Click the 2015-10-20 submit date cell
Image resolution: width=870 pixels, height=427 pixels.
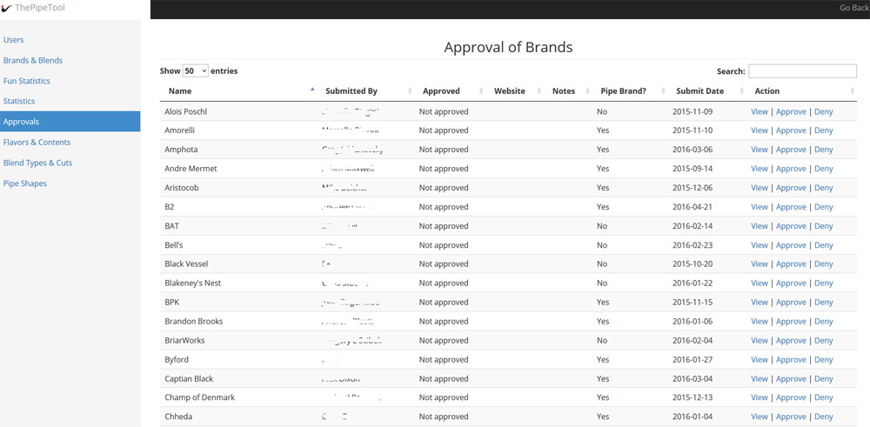tap(693, 264)
